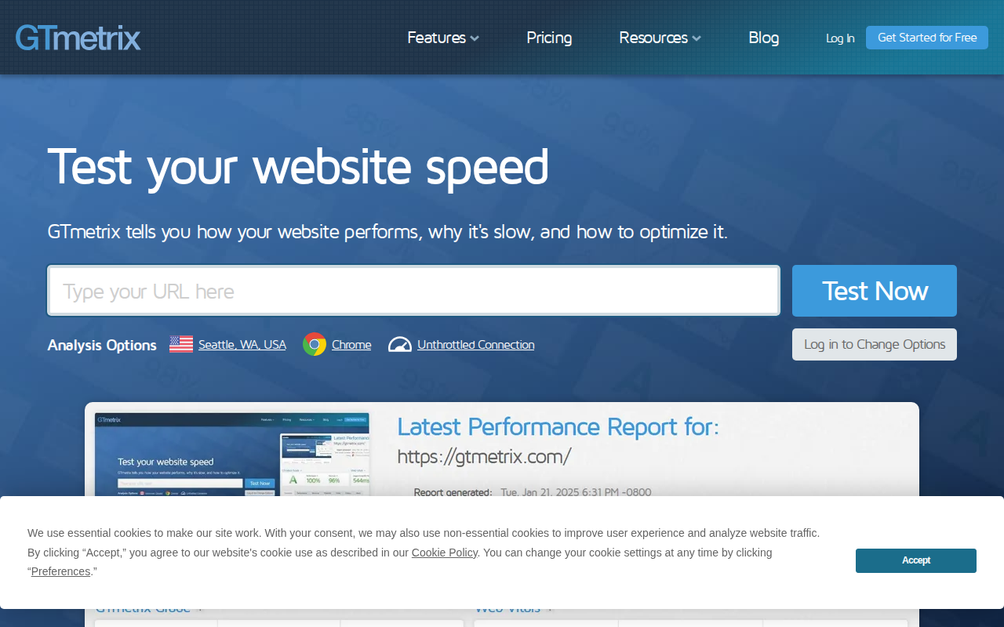Expand the Features dropdown chevron
Screen dimensions: 1004x627
(475, 38)
